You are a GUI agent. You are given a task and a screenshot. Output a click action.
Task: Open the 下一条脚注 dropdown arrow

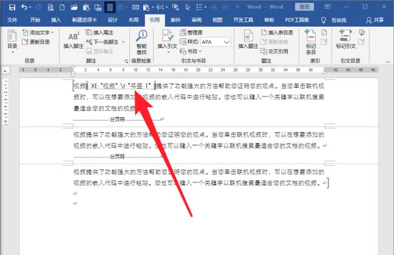(x=123, y=42)
